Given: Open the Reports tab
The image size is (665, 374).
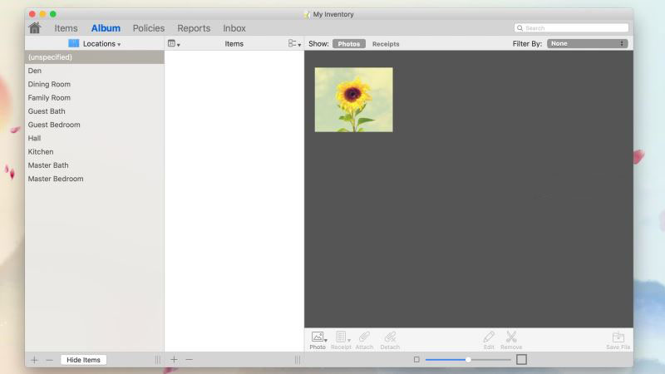Looking at the screenshot, I should pyautogui.click(x=194, y=28).
